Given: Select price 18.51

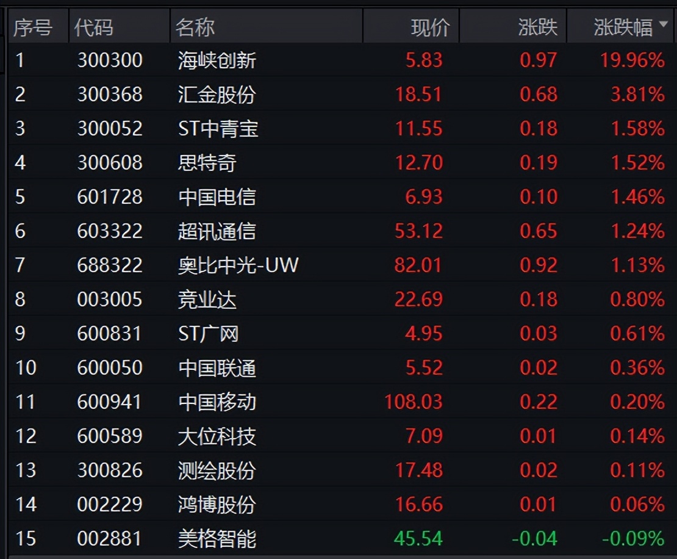Looking at the screenshot, I should pyautogui.click(x=419, y=94).
